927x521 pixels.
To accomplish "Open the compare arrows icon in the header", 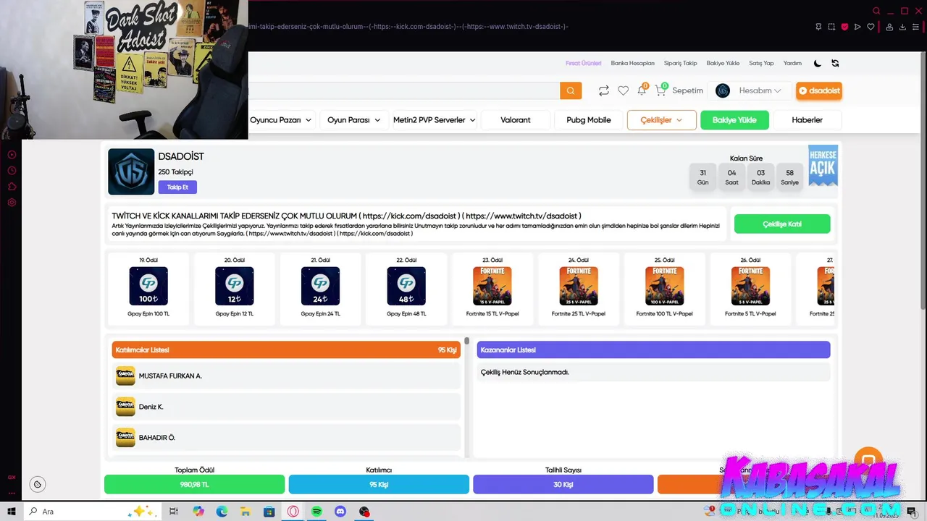I will 603,90.
